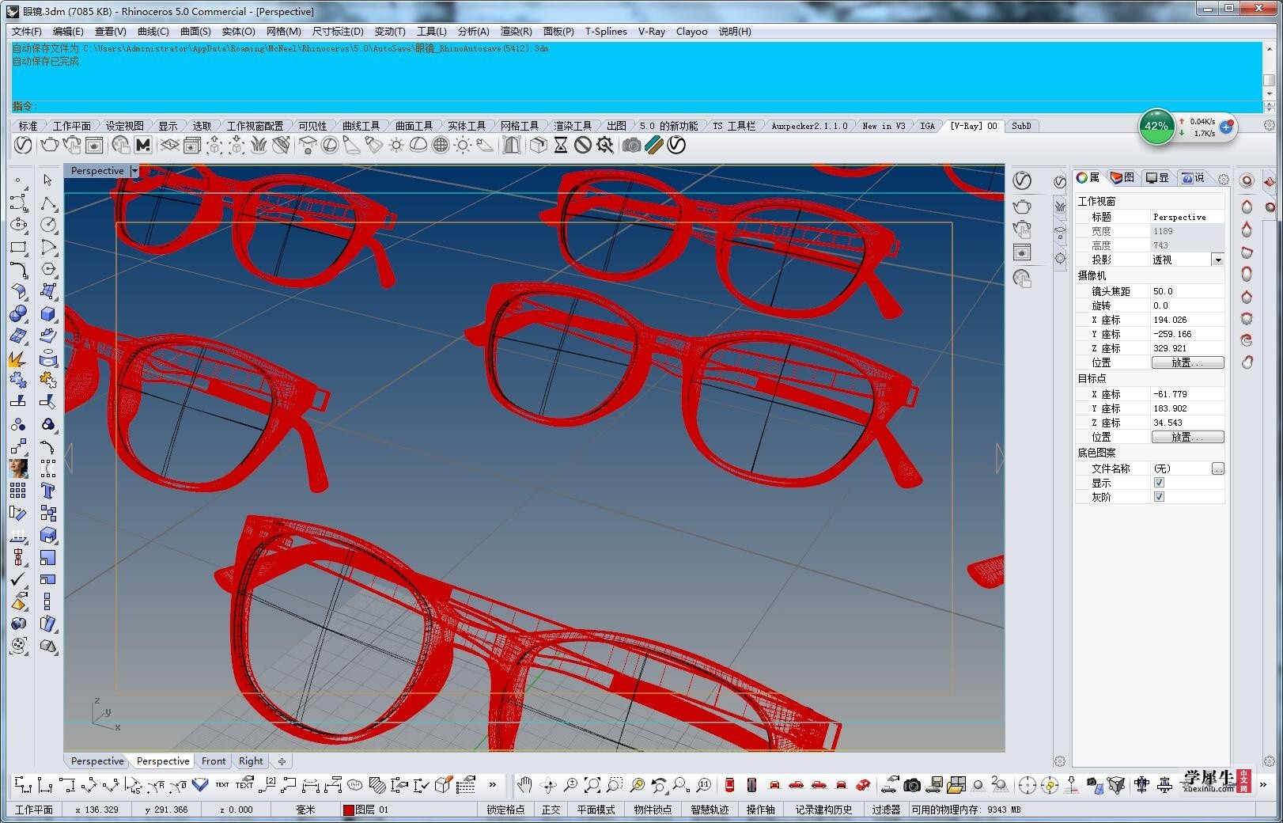Screen dimensions: 1283x823
Task: Click the teapot render icon in V-Ray toolbar
Action: coord(49,145)
